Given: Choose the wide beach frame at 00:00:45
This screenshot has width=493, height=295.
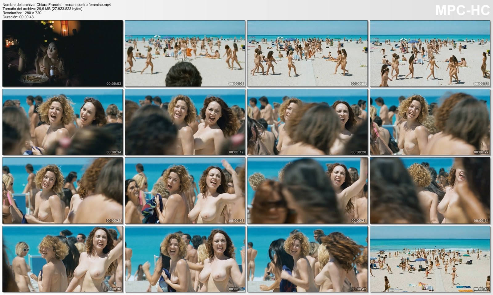Looking at the screenshot, I should (430, 259).
